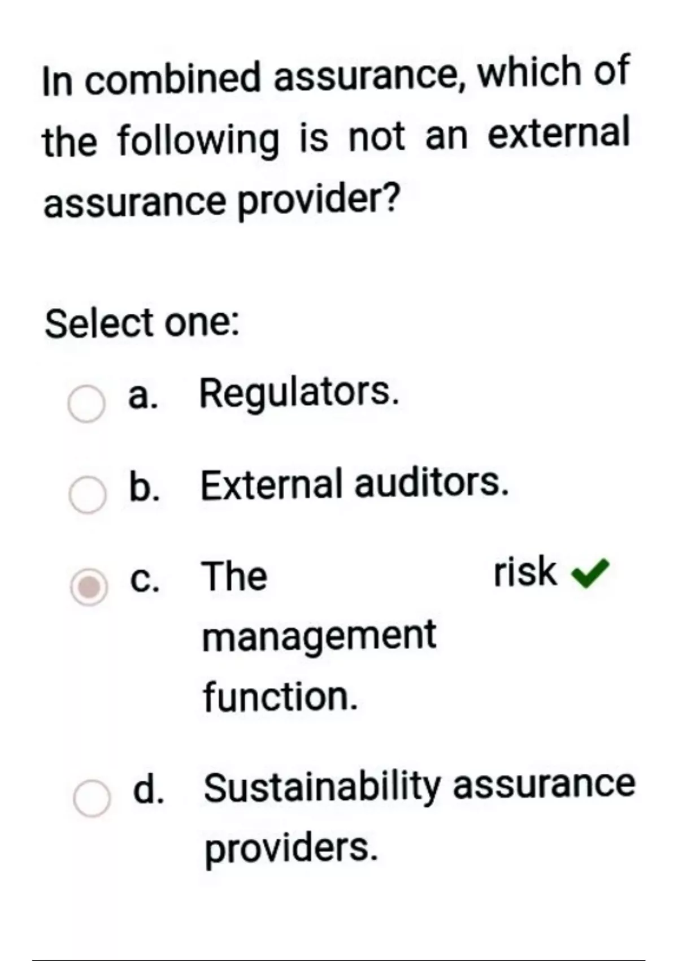Click the option letter "d."
This screenshot has width=678, height=961.
[149, 789]
